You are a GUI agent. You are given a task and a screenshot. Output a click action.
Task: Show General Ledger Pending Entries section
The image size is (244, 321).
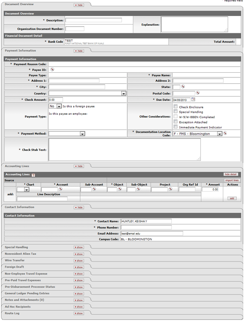tap(79, 294)
